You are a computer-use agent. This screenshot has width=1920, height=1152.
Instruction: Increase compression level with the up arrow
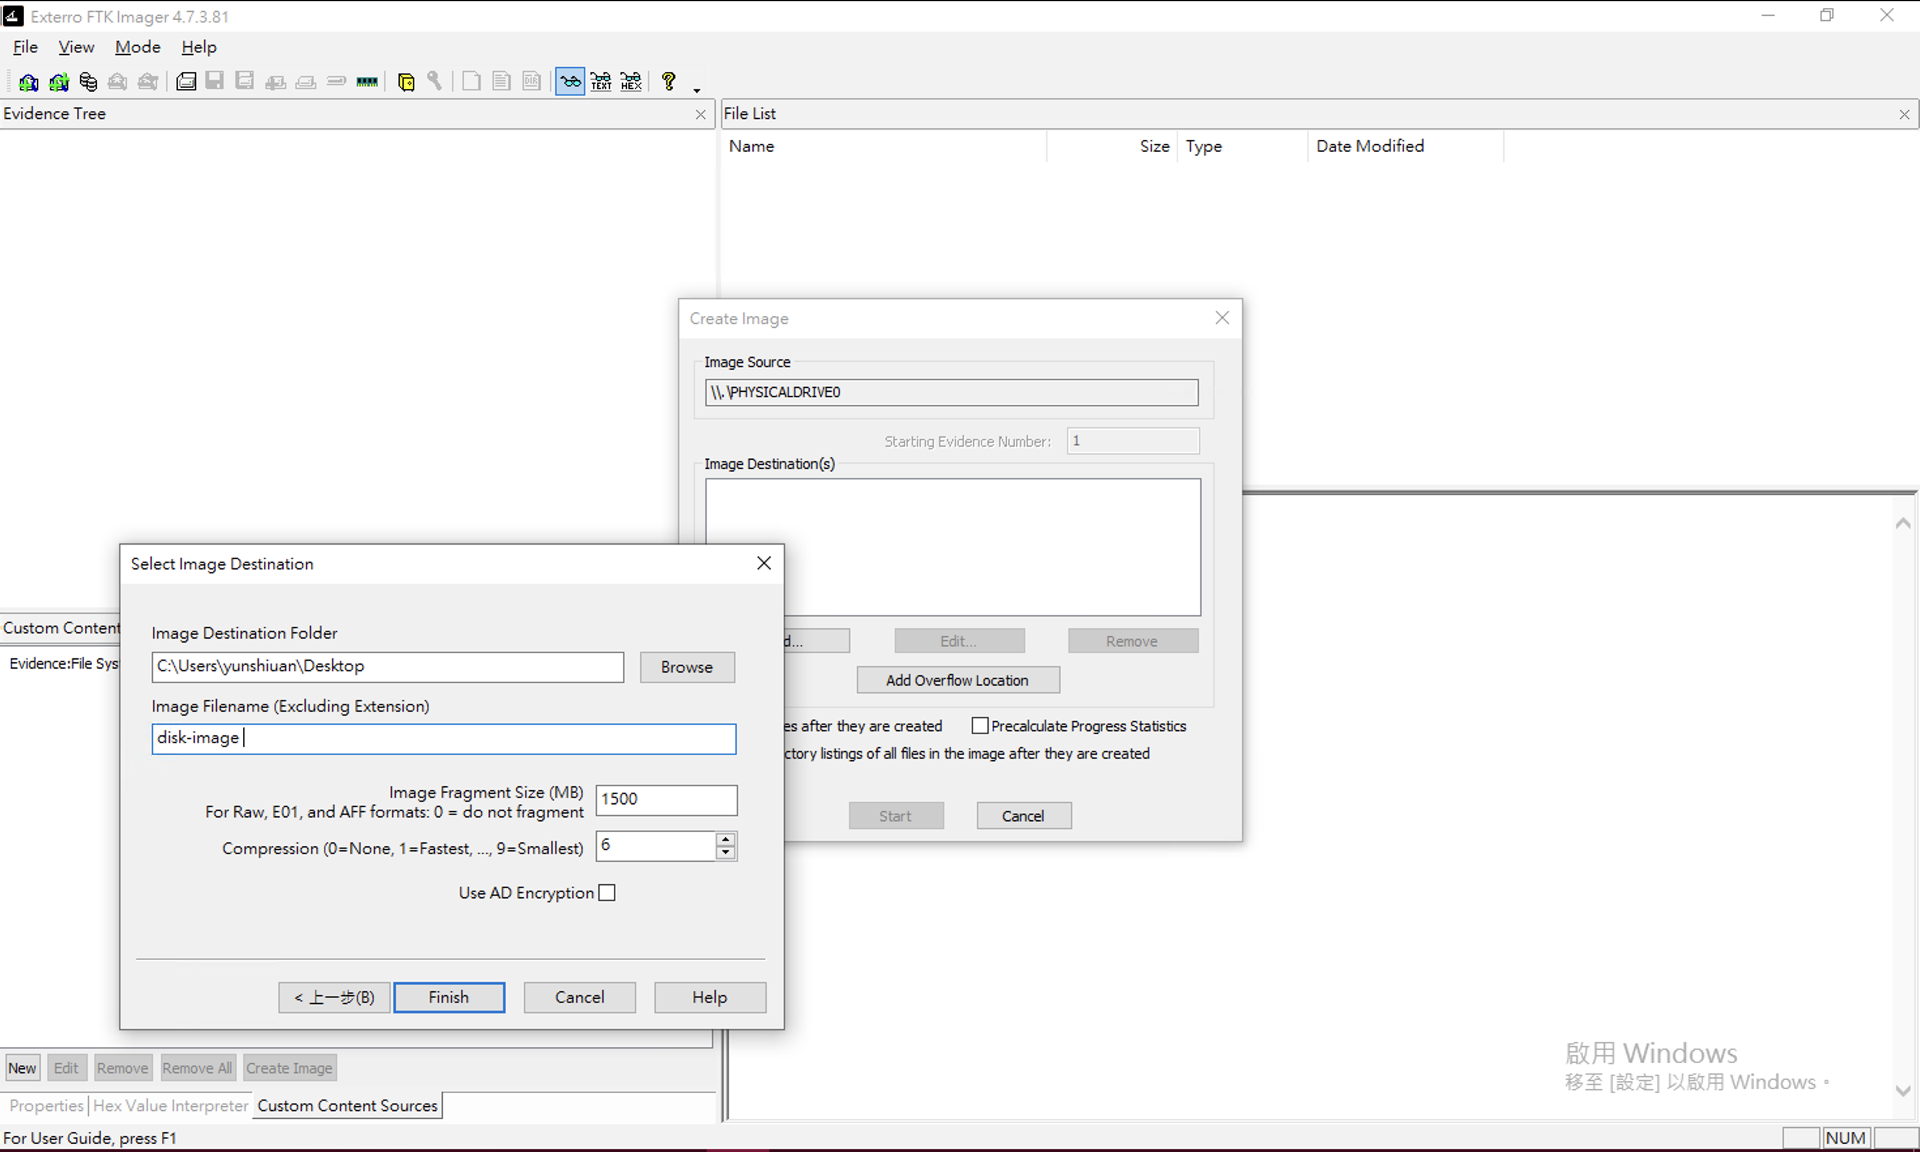pyautogui.click(x=726, y=839)
